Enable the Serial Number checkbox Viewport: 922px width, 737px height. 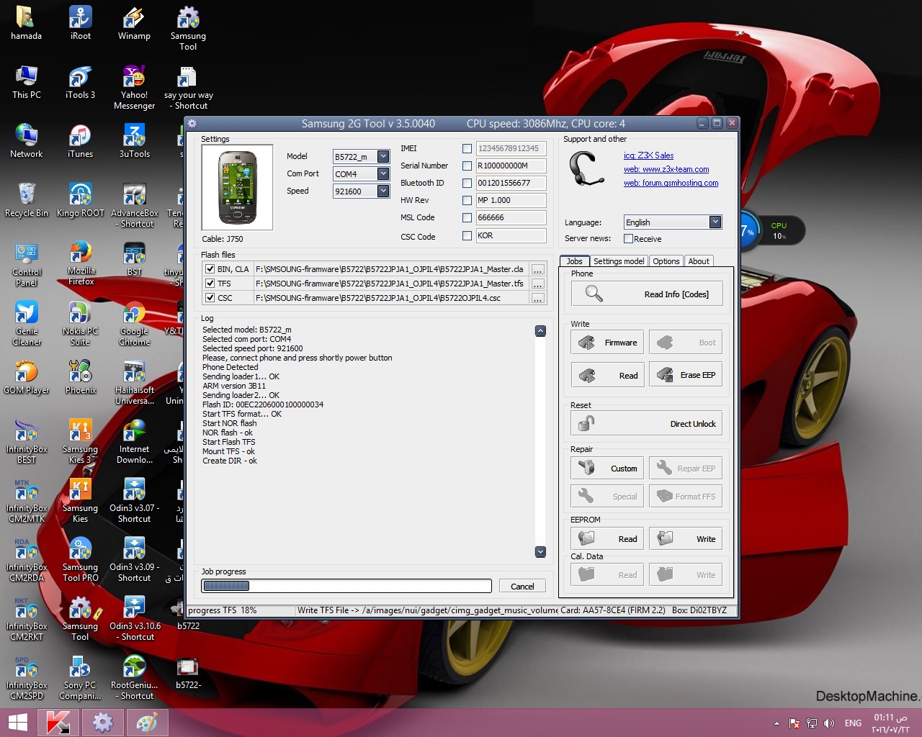[x=467, y=166]
